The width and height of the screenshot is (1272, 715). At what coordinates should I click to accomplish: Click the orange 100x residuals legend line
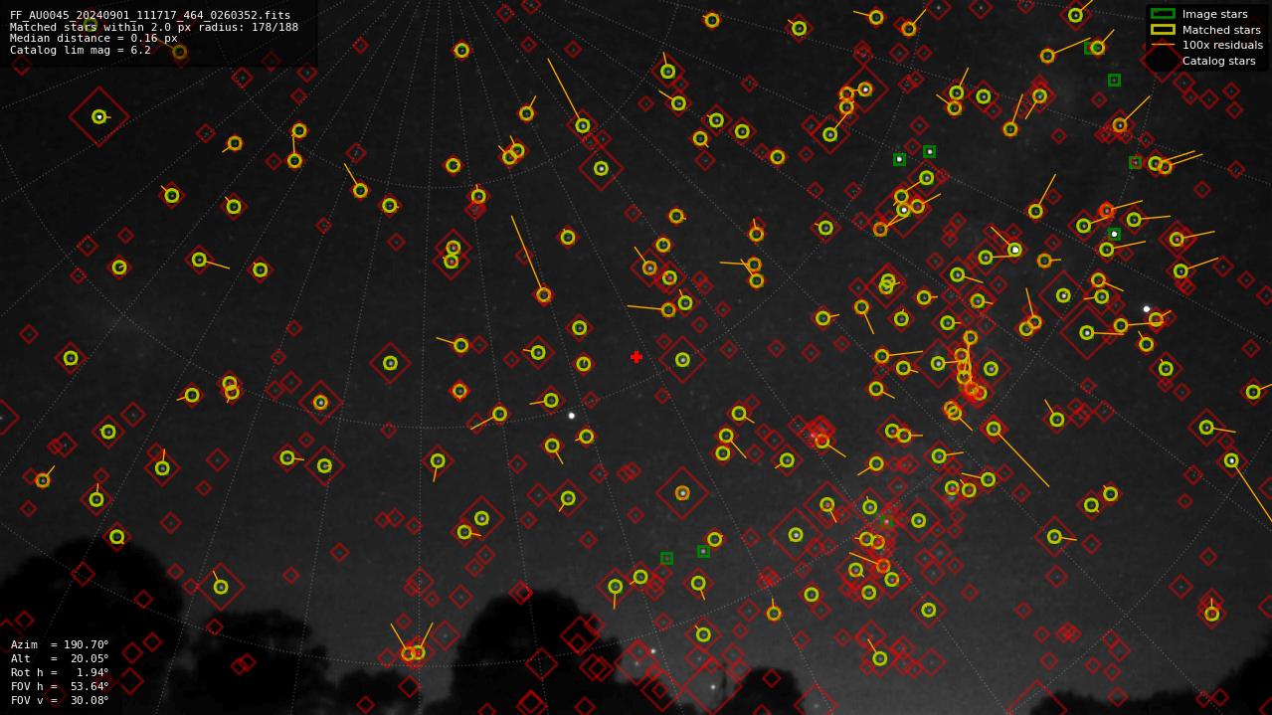coord(1163,45)
